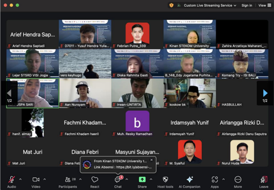274x190 pixels.
Task: Click the sender avatar in chat notification
Action: tap(87, 165)
